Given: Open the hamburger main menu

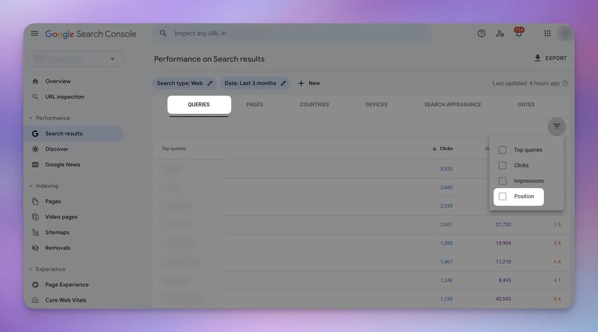Looking at the screenshot, I should [x=35, y=34].
